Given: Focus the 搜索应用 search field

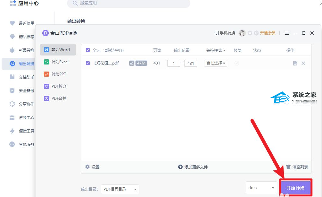Looking at the screenshot, I should (128, 3).
